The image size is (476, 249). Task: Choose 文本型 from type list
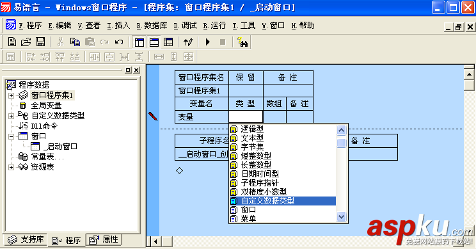(252, 138)
